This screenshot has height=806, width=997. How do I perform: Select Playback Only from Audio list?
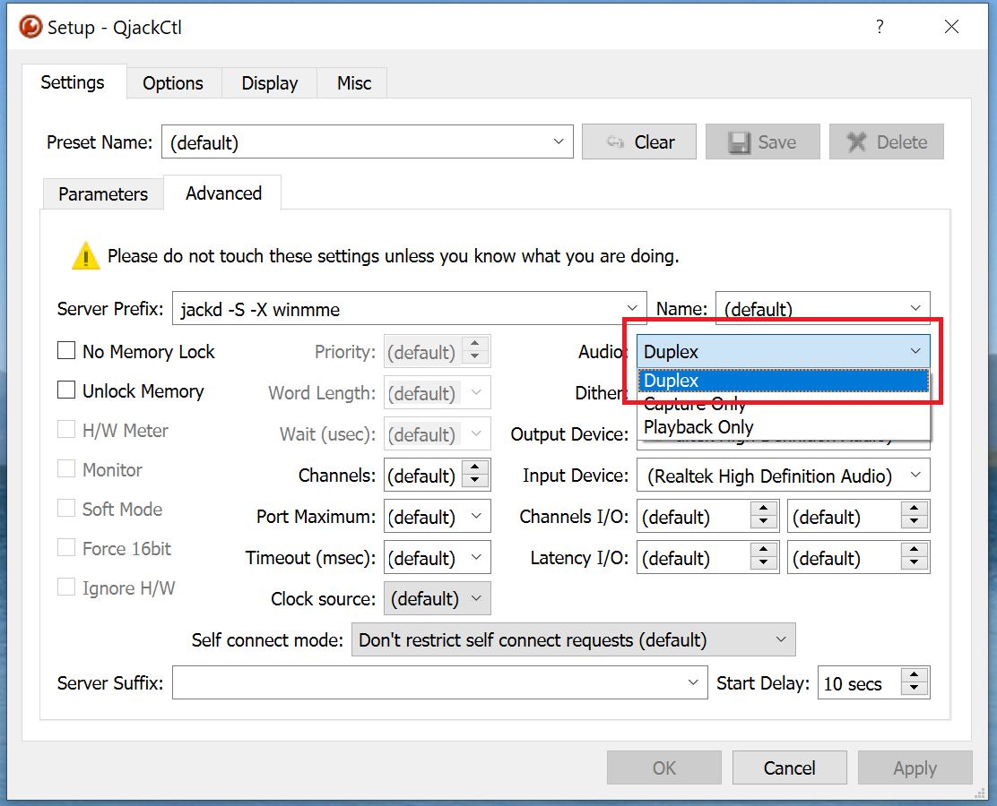coord(698,427)
